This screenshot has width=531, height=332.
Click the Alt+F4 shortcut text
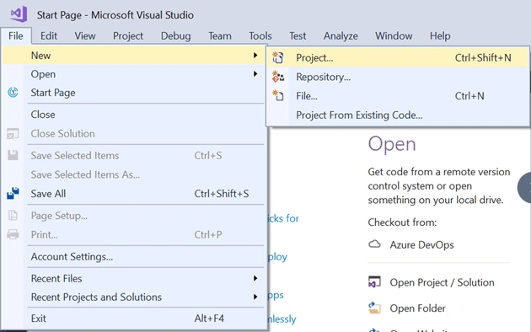coord(209,319)
